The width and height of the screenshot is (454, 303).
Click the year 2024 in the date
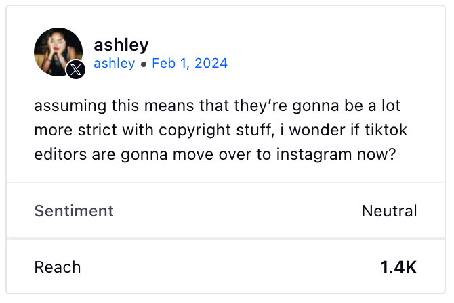click(211, 63)
